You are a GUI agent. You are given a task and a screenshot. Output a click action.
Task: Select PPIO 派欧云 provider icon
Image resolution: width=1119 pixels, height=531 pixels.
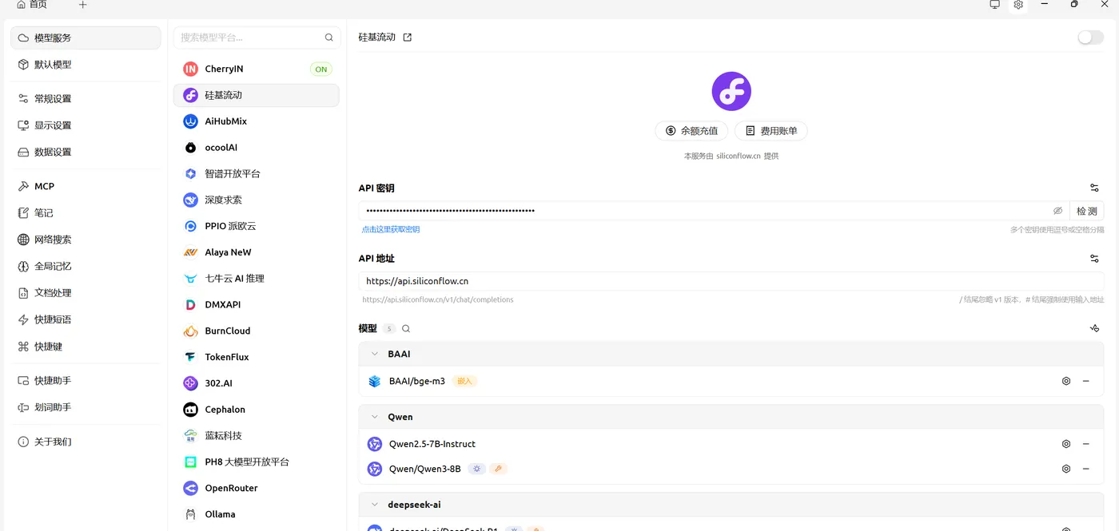click(190, 226)
